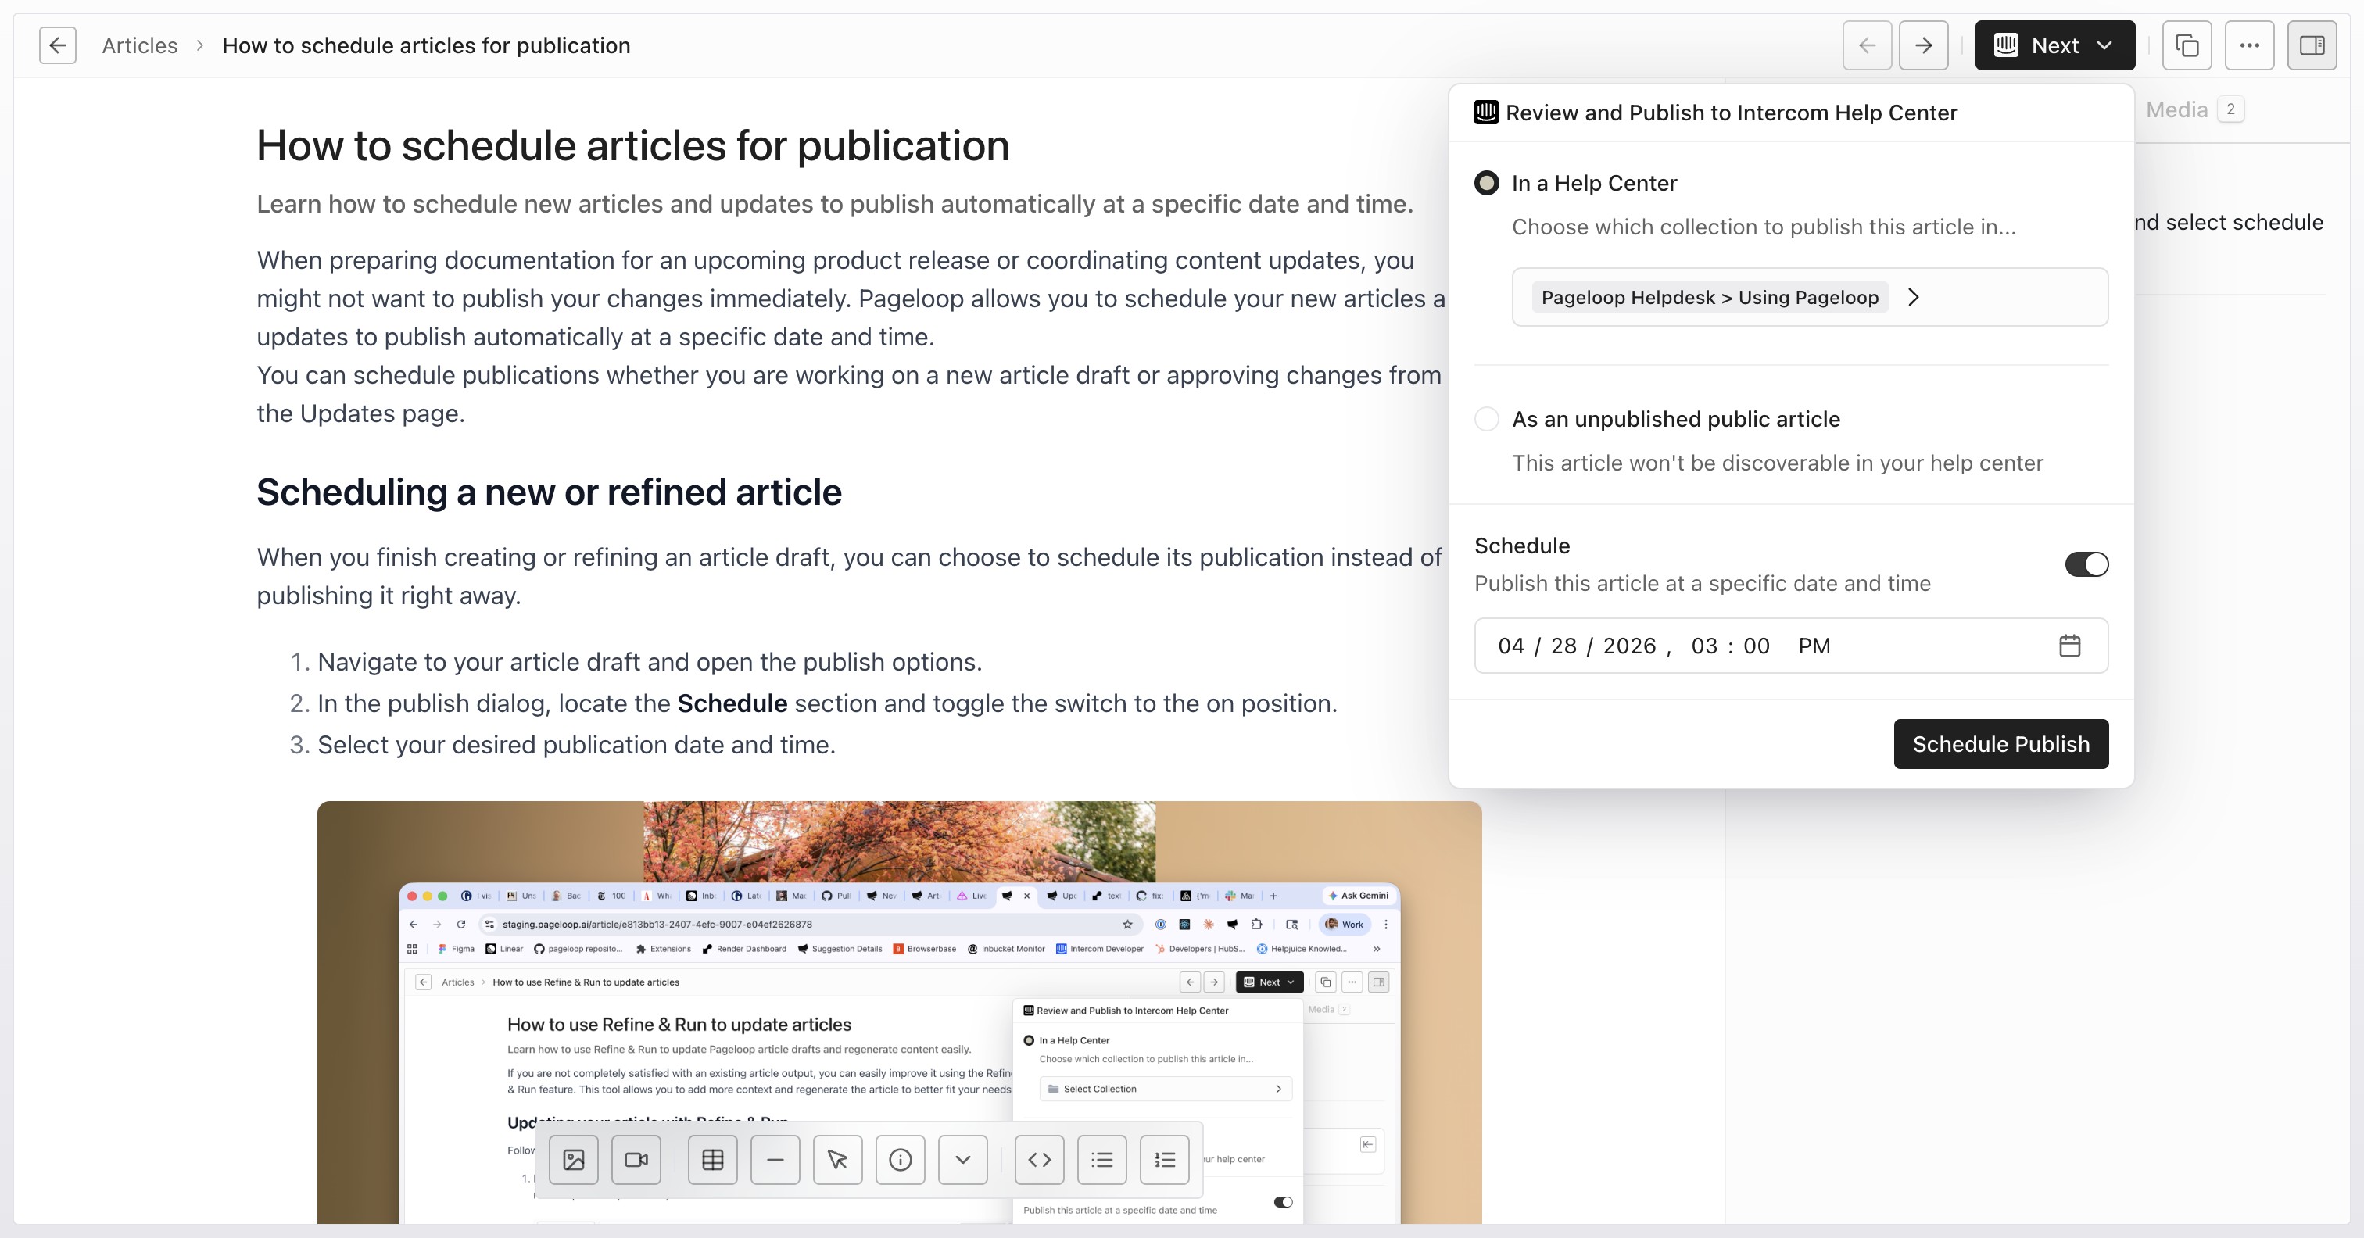
Task: Click the subtitle starting 'Learn how to schedule new articles'
Action: coord(835,204)
